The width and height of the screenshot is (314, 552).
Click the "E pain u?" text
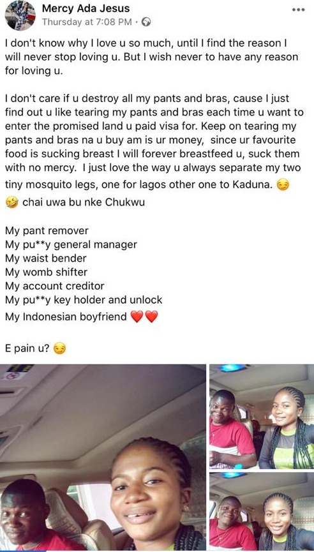coord(27,349)
